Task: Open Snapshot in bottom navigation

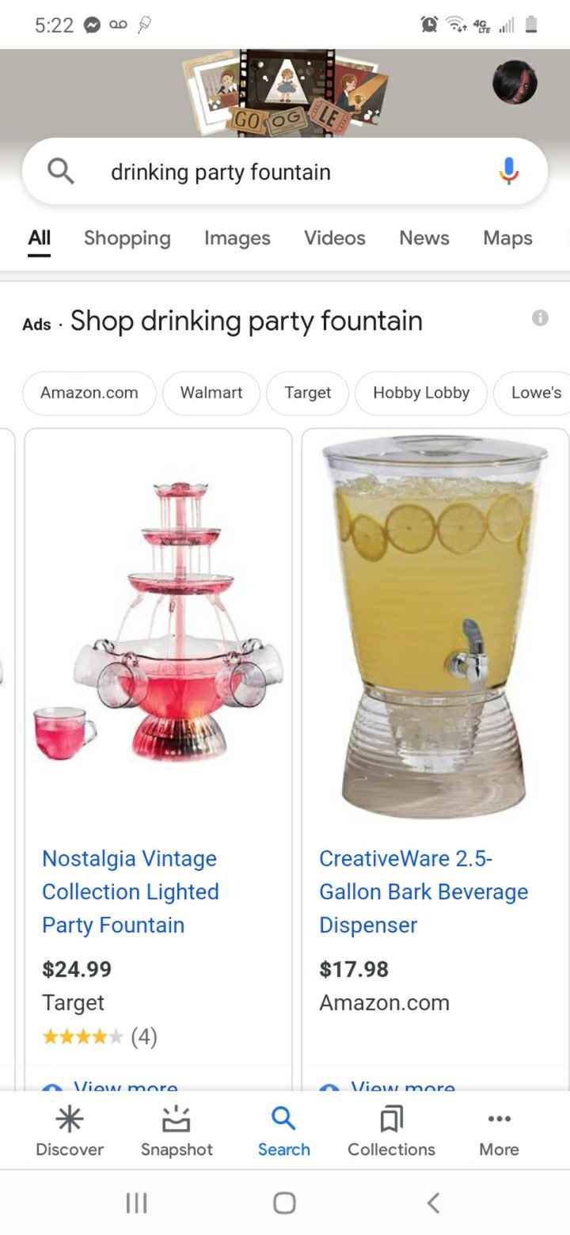Action: 177,1130
